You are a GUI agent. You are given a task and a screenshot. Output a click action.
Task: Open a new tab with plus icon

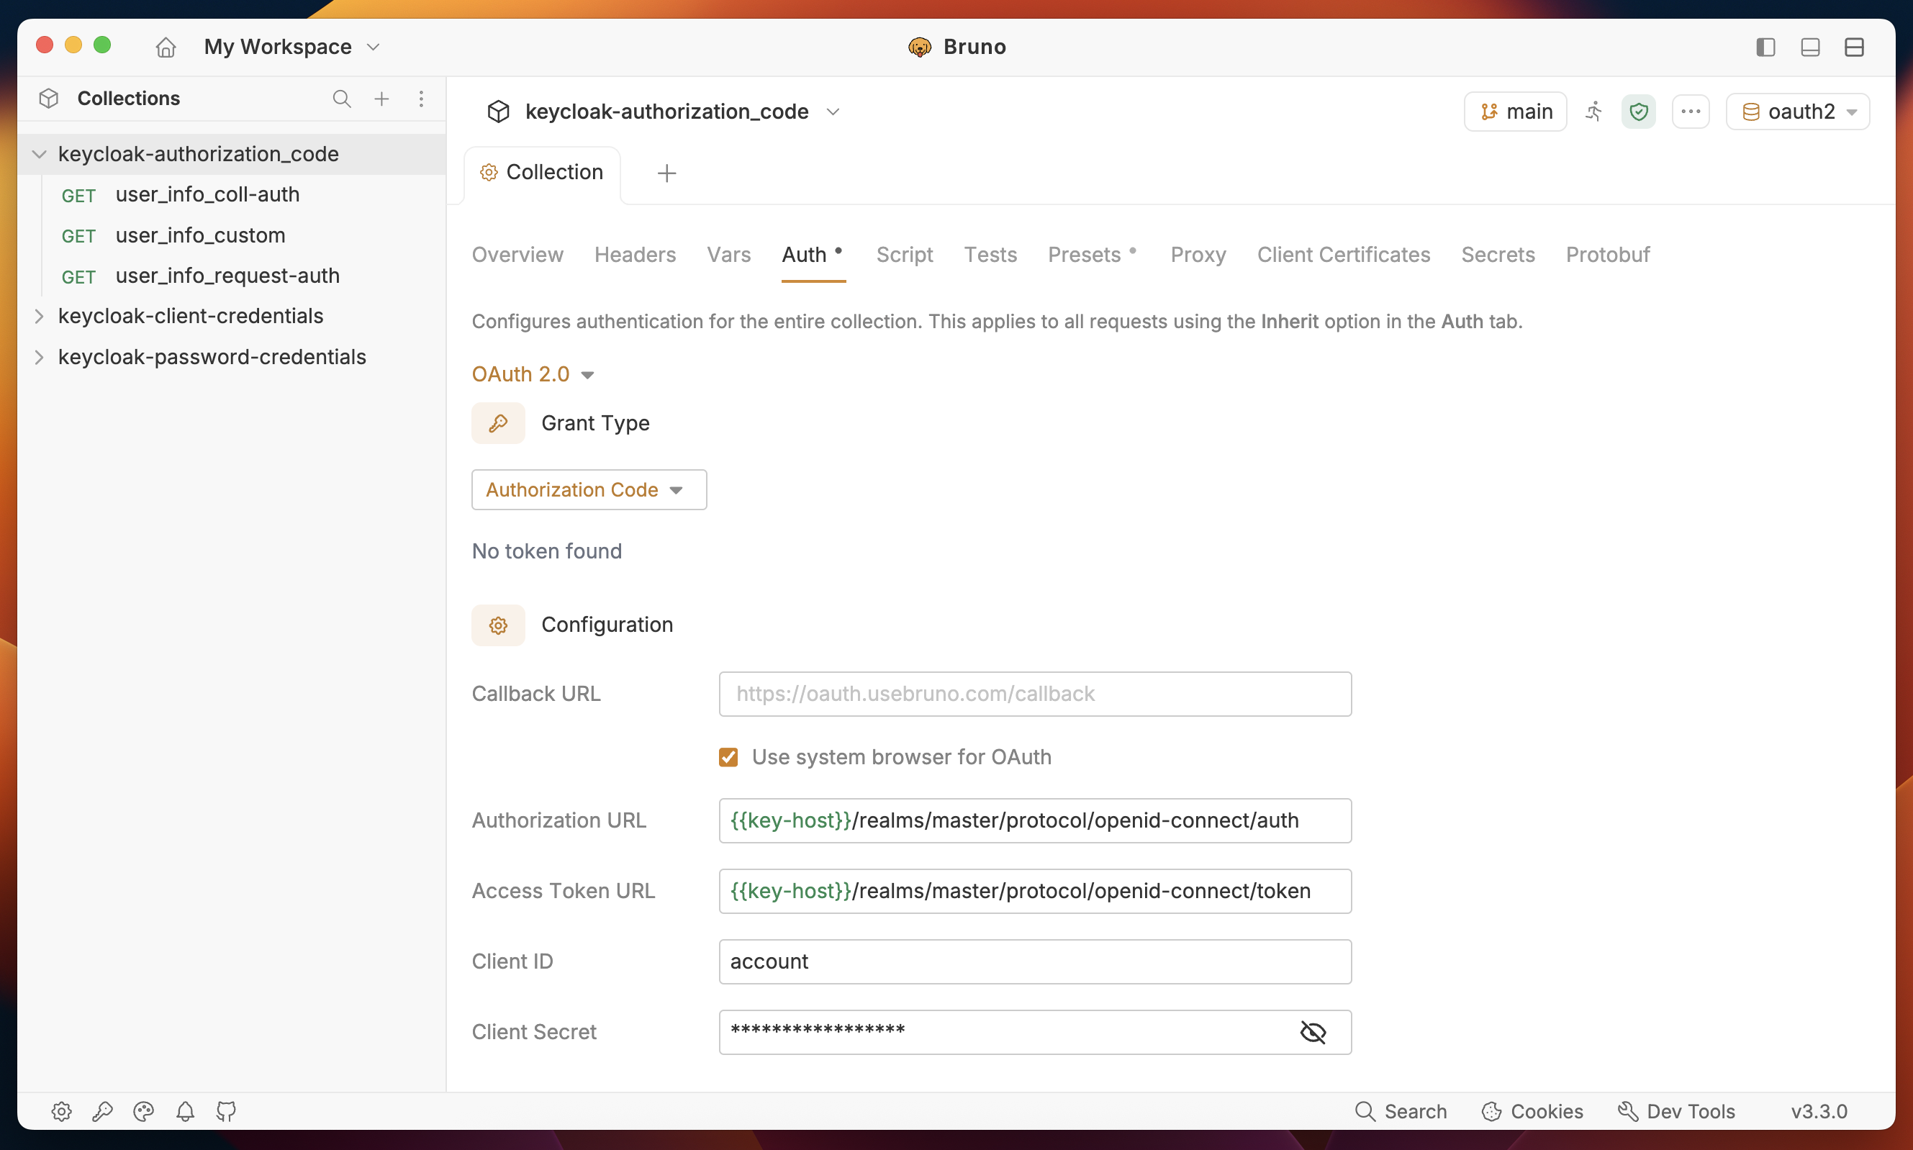[666, 173]
